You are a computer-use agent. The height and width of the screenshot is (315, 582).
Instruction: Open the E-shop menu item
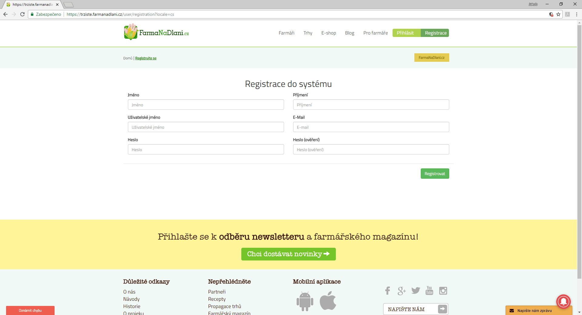tap(329, 33)
